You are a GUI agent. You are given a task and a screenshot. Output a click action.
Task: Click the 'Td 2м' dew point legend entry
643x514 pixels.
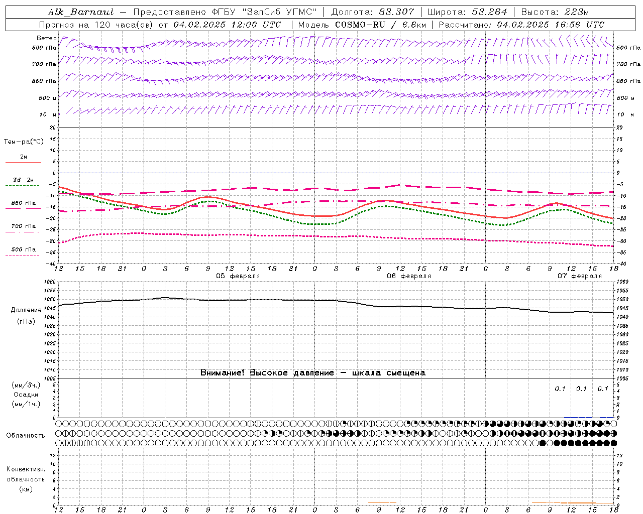(x=24, y=180)
